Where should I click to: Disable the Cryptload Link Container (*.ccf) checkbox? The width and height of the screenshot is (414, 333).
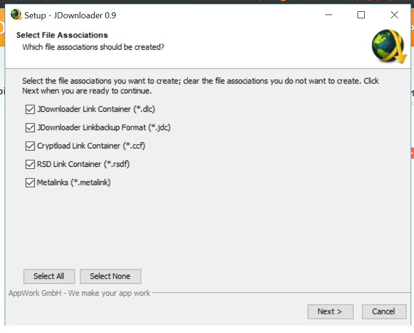30,146
